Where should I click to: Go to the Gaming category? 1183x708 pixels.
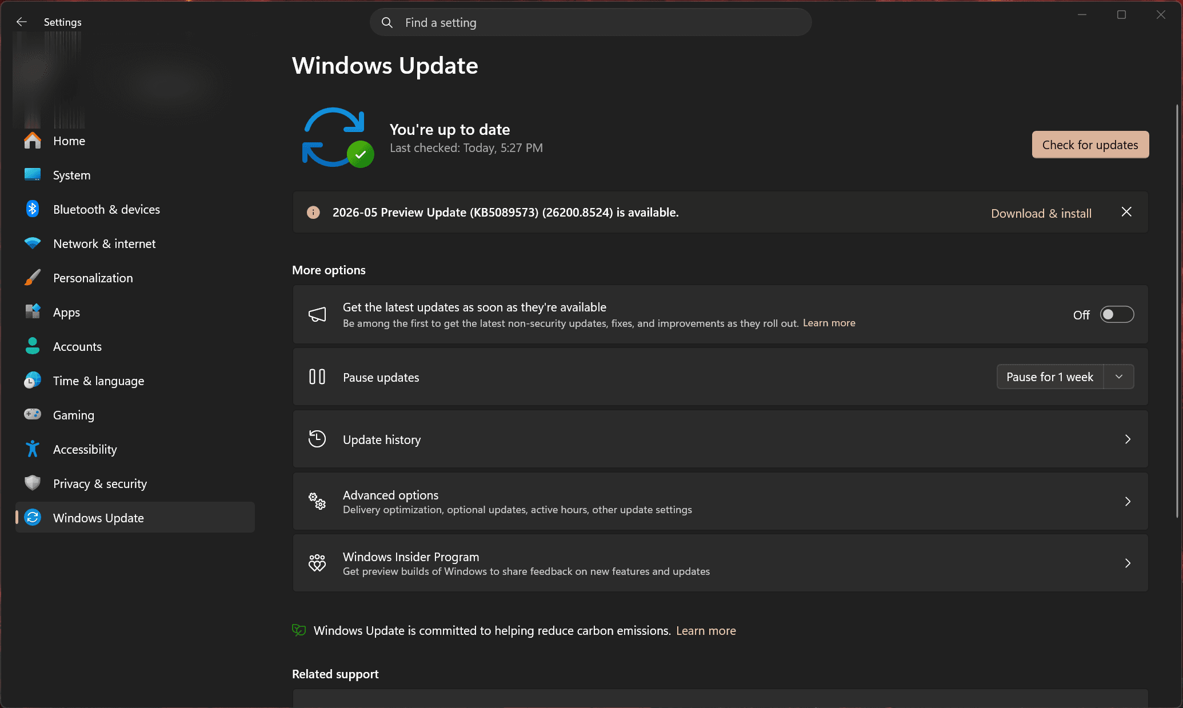click(x=135, y=415)
